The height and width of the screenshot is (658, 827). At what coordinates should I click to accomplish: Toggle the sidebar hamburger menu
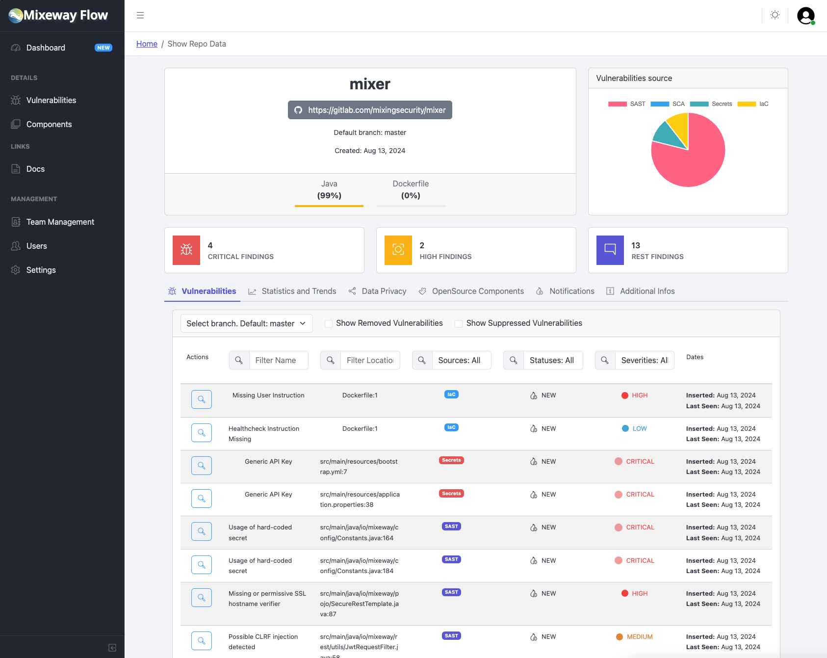click(140, 15)
